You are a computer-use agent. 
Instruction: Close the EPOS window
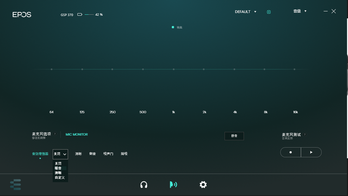click(x=333, y=11)
